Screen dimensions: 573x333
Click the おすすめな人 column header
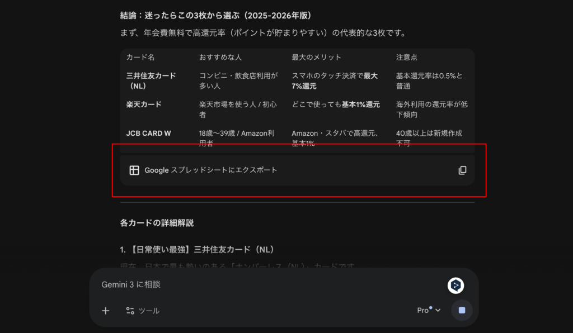point(220,58)
